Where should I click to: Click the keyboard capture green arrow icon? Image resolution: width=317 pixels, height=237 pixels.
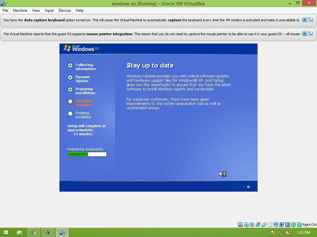point(299,225)
